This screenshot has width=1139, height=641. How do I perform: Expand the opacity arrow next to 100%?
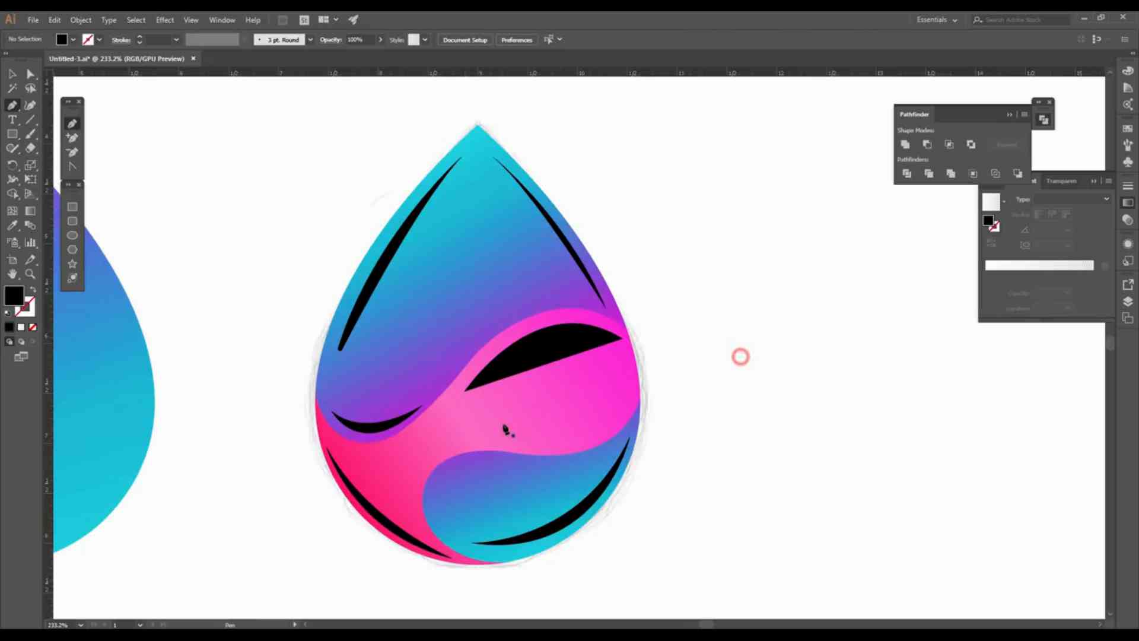pos(380,40)
